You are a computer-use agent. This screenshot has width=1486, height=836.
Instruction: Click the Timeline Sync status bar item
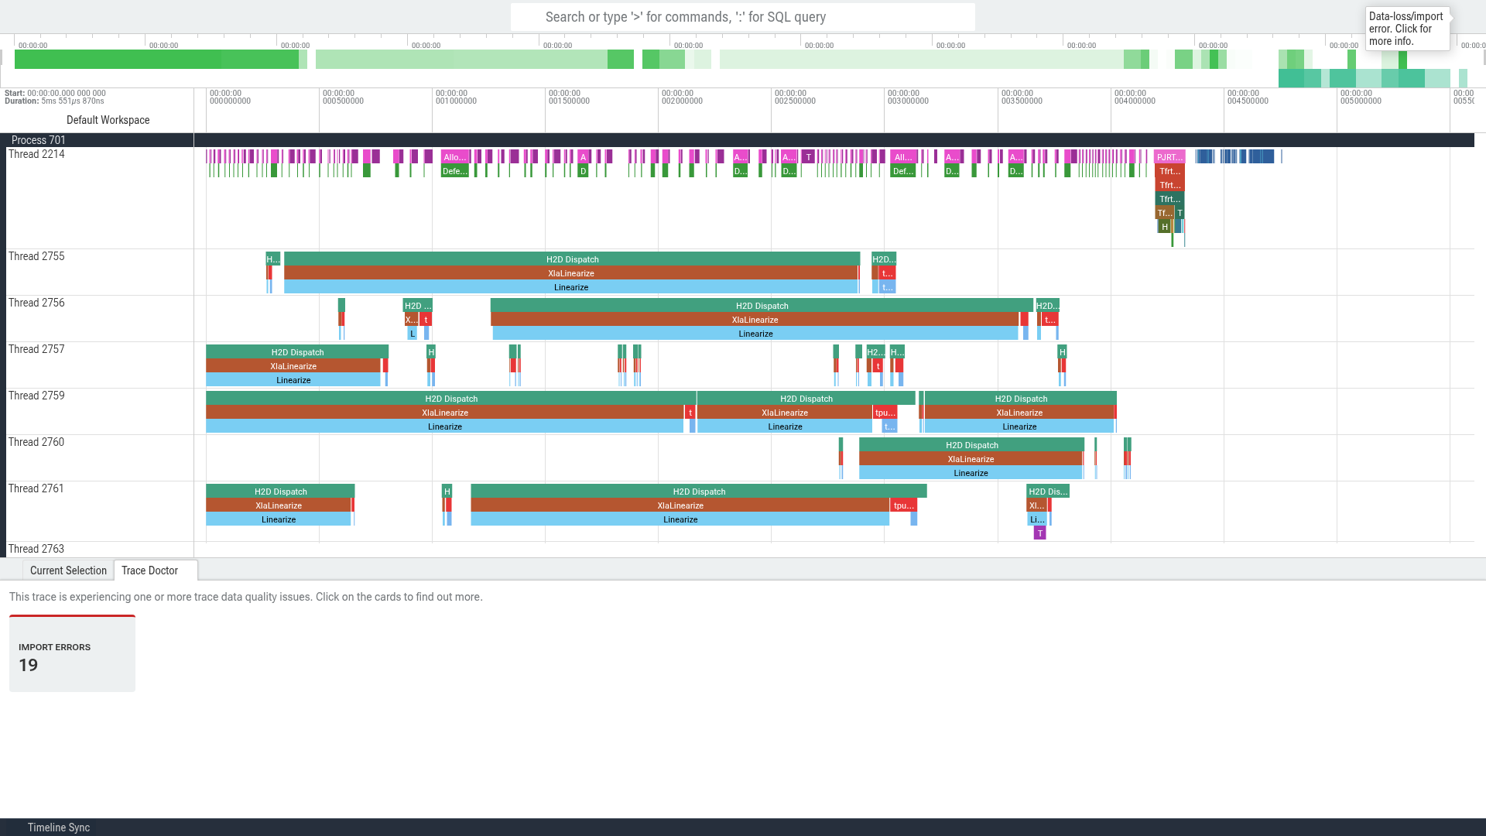point(59,827)
